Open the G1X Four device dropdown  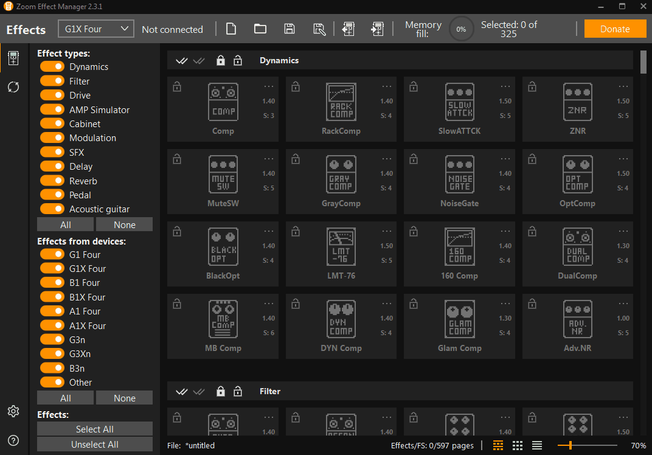click(96, 29)
